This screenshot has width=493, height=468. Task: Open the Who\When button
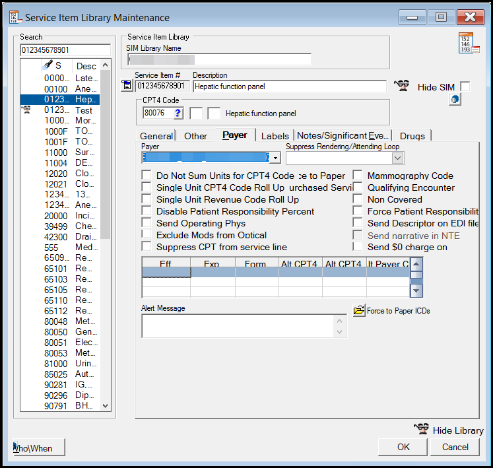point(39,448)
